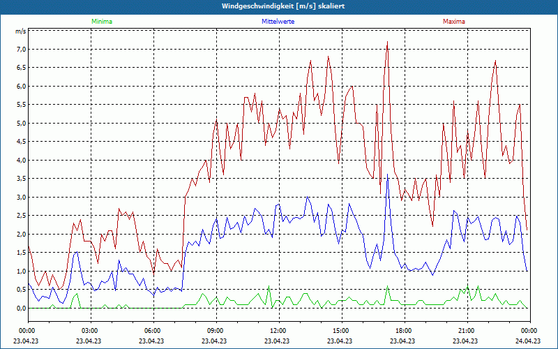Click the Minima legend label
Viewport: 558px width, 349px height.
(102, 22)
